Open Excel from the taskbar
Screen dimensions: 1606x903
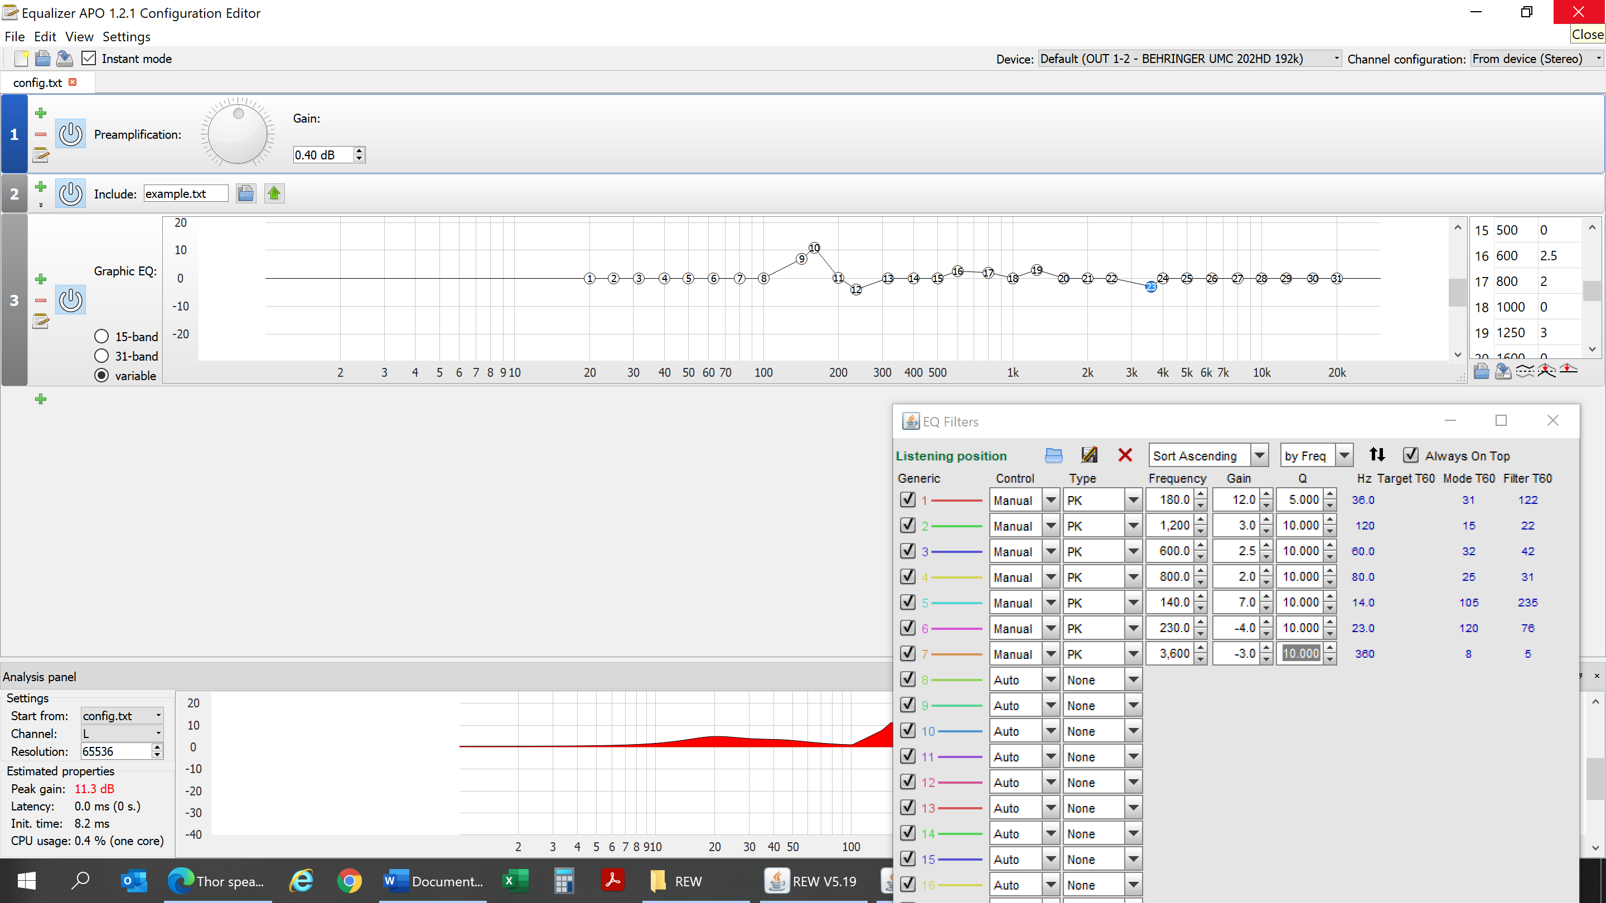pyautogui.click(x=515, y=881)
